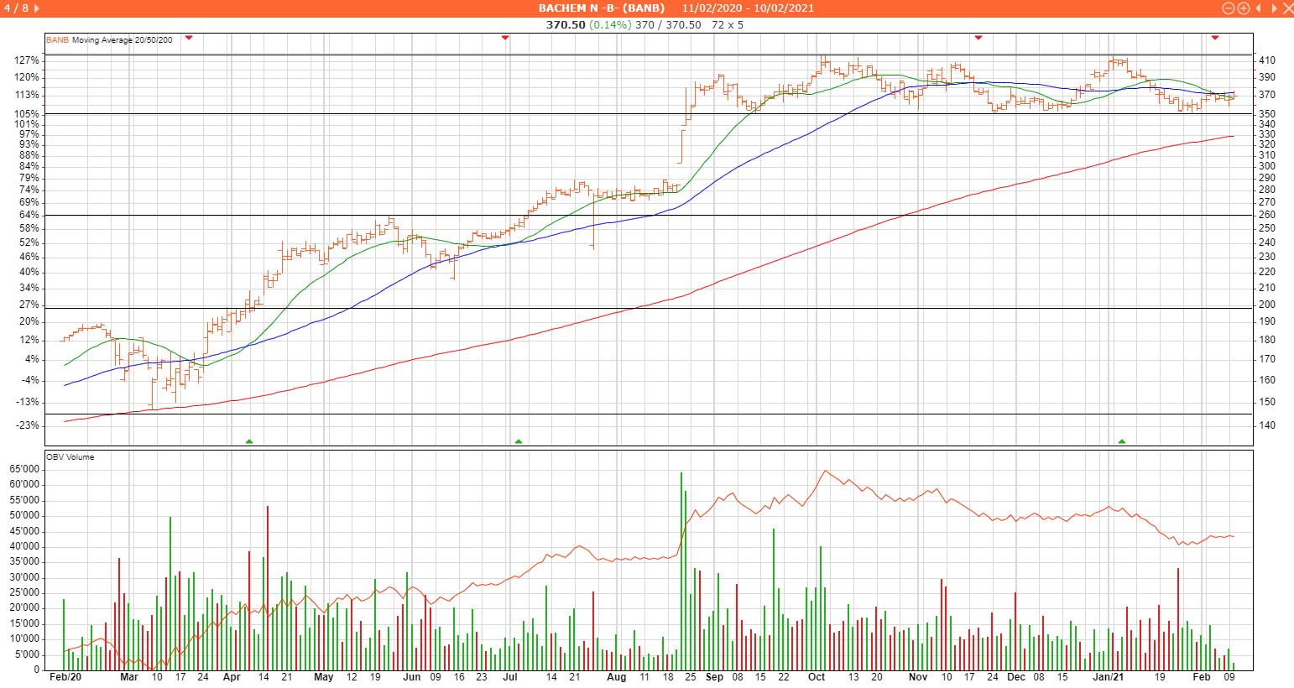The image size is (1294, 688).
Task: Click the 4 / 8 page counter
Action: pos(18,8)
